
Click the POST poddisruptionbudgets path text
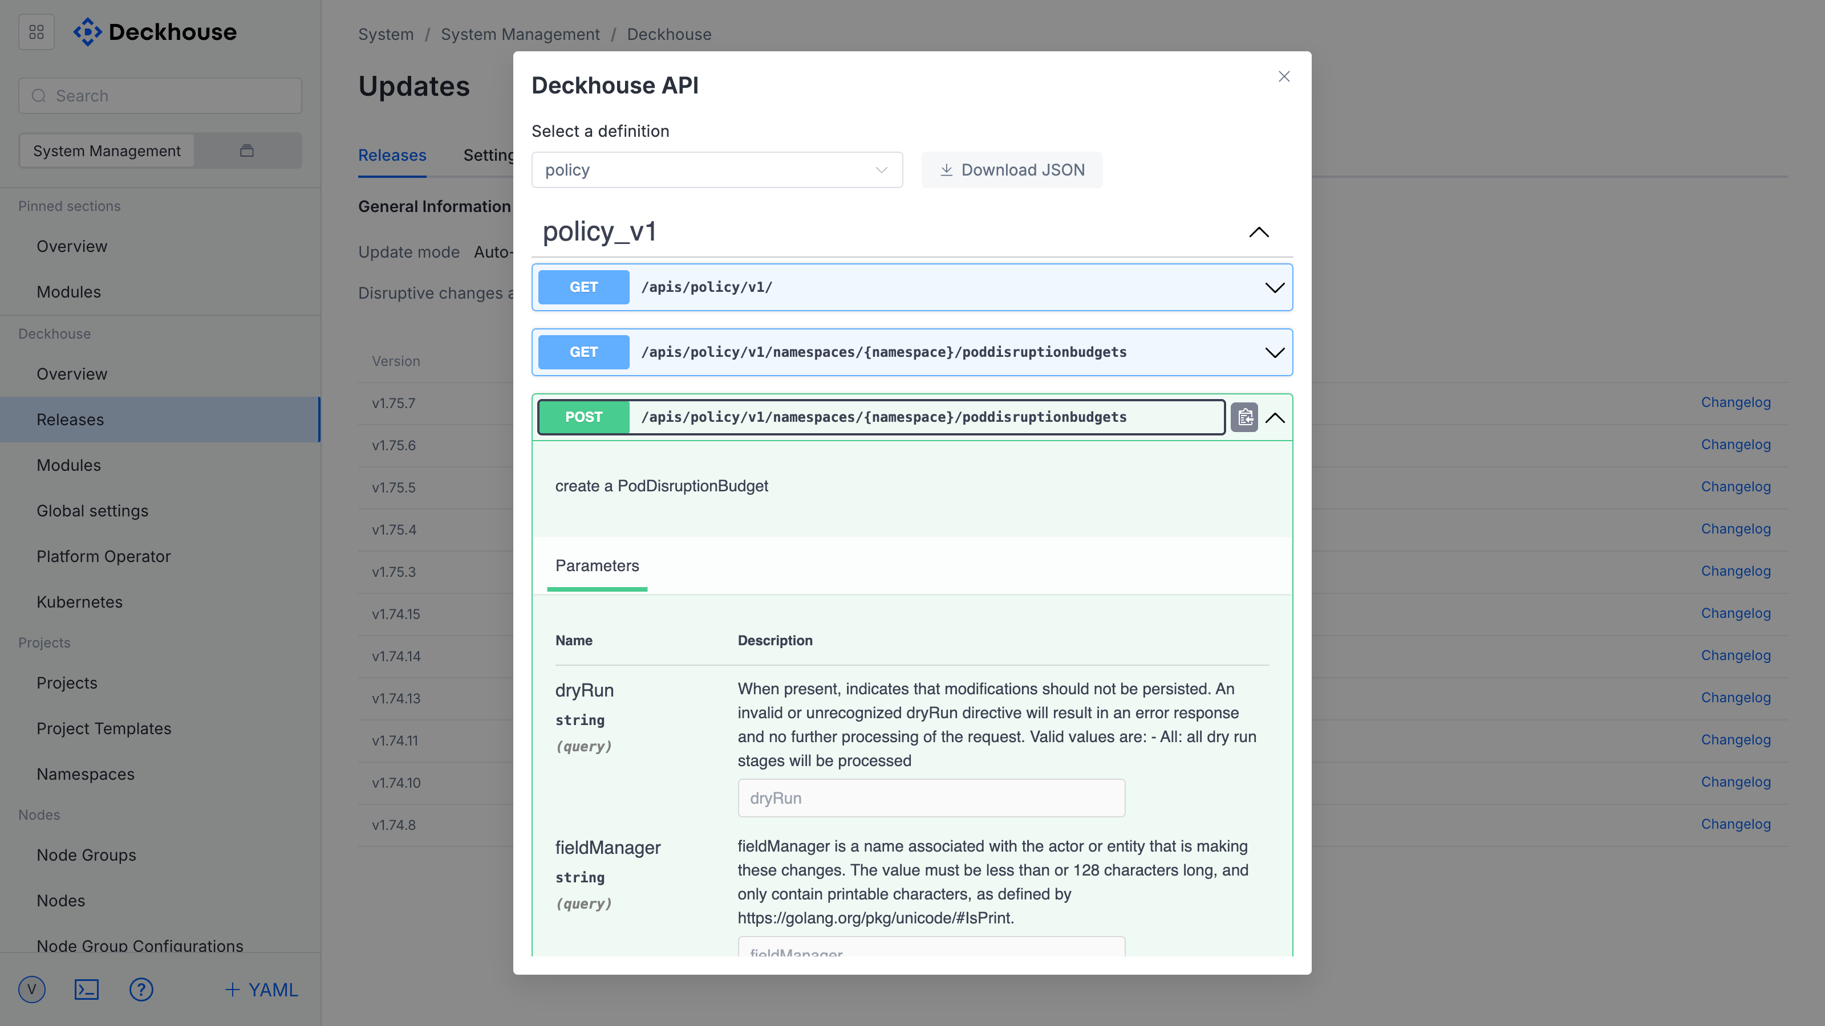tap(883, 417)
